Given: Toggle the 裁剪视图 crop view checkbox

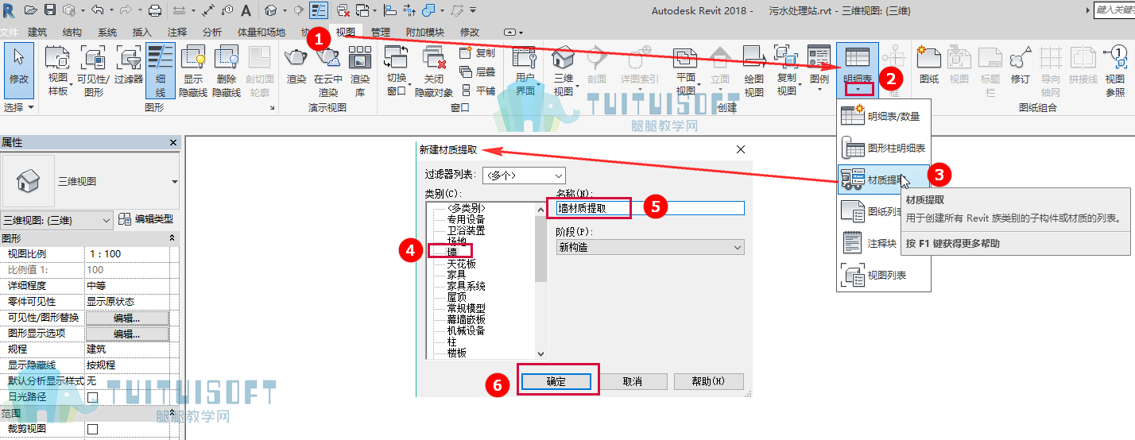Looking at the screenshot, I should tap(92, 429).
